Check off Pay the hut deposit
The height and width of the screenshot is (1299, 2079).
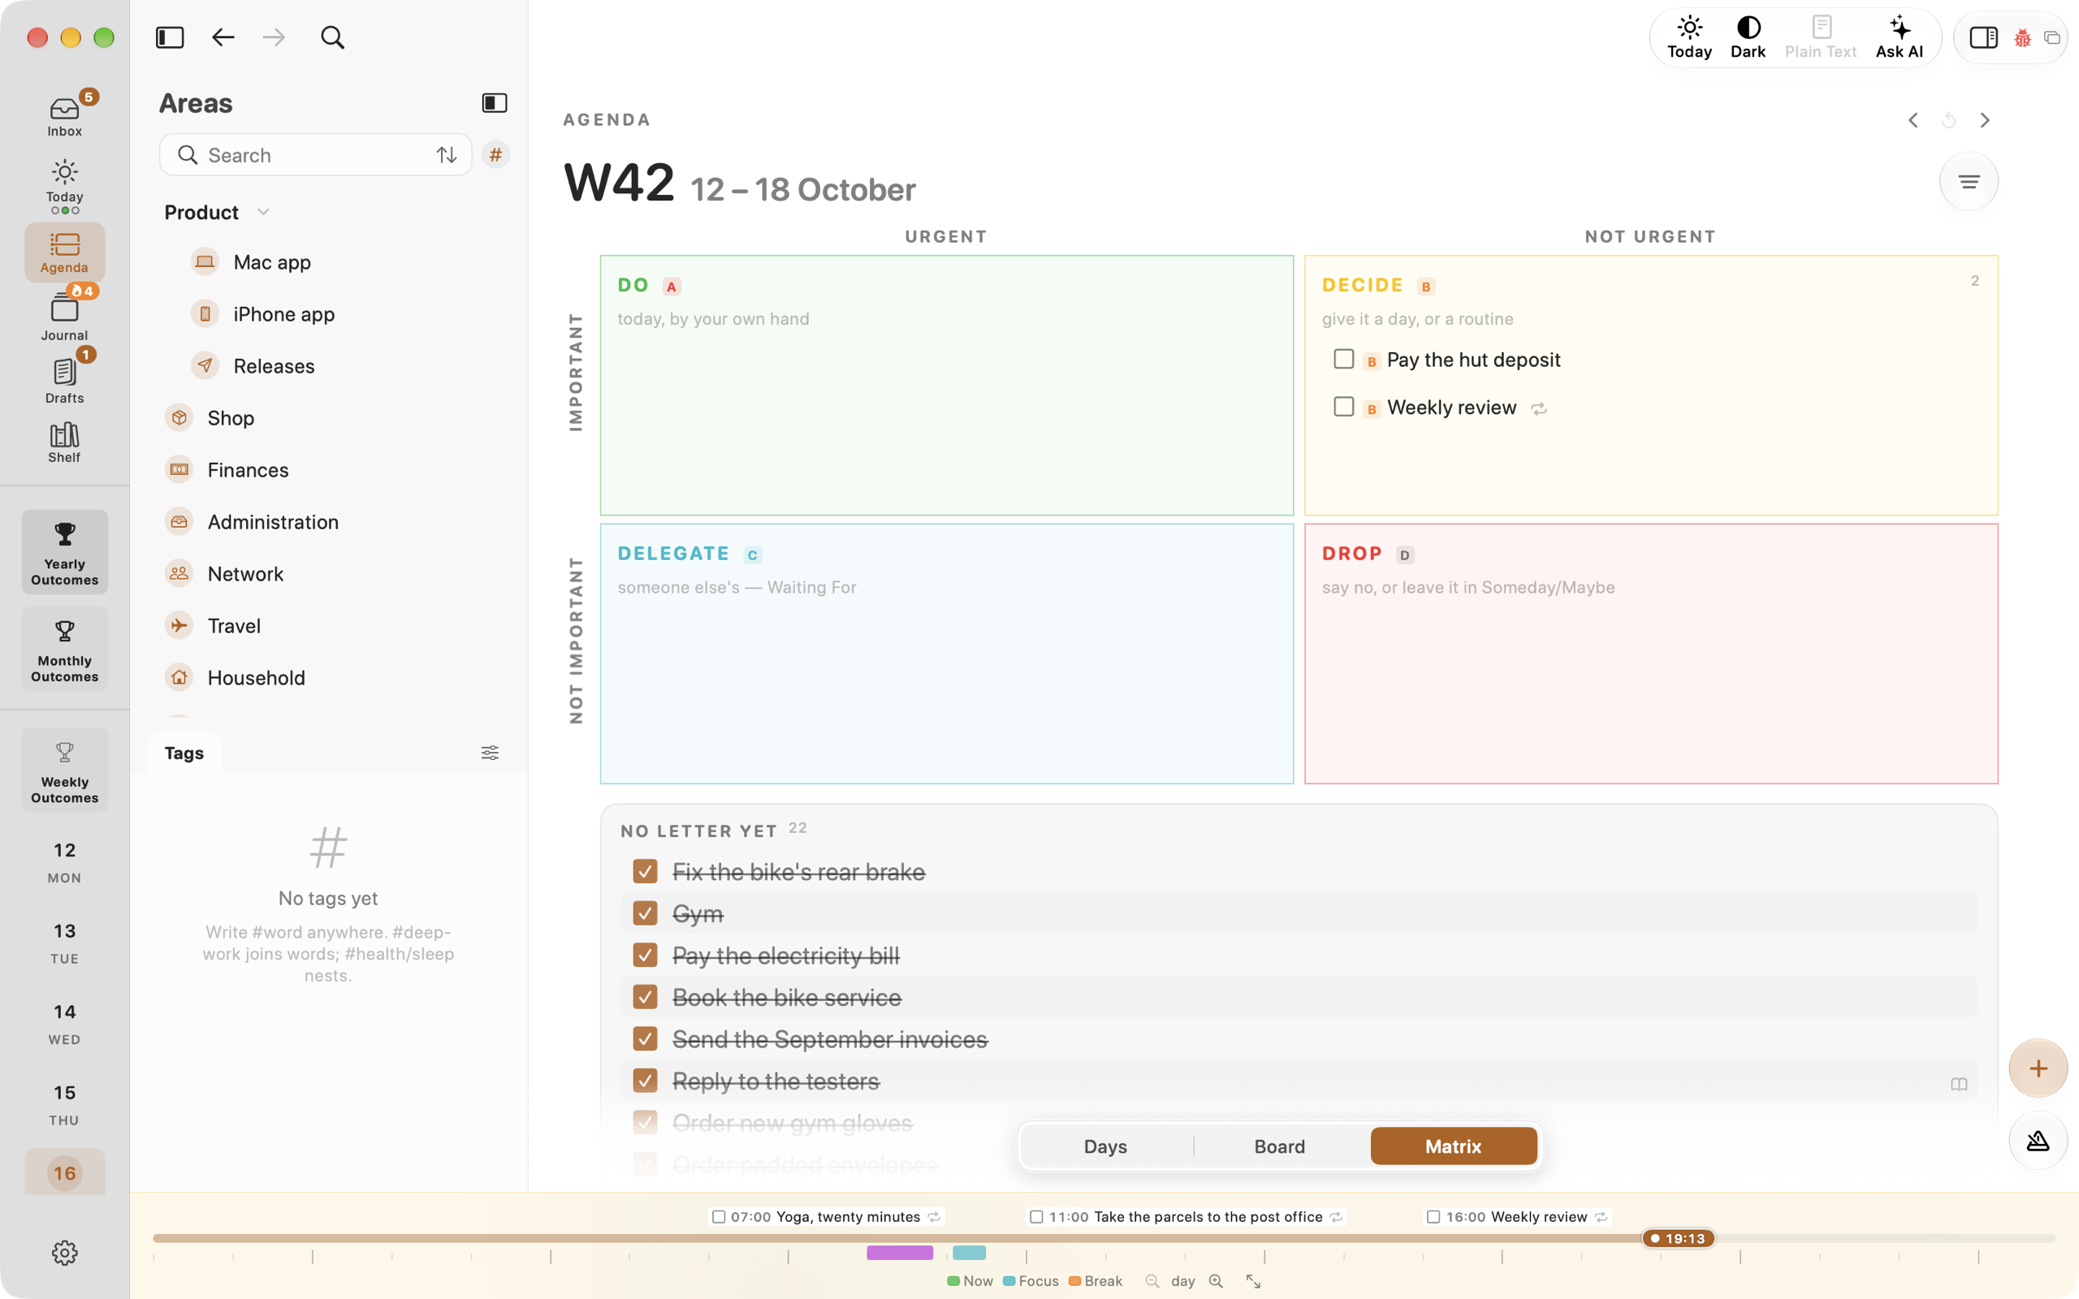pos(1343,359)
